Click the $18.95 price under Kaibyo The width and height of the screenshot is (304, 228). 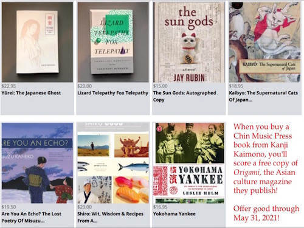pos(236,86)
